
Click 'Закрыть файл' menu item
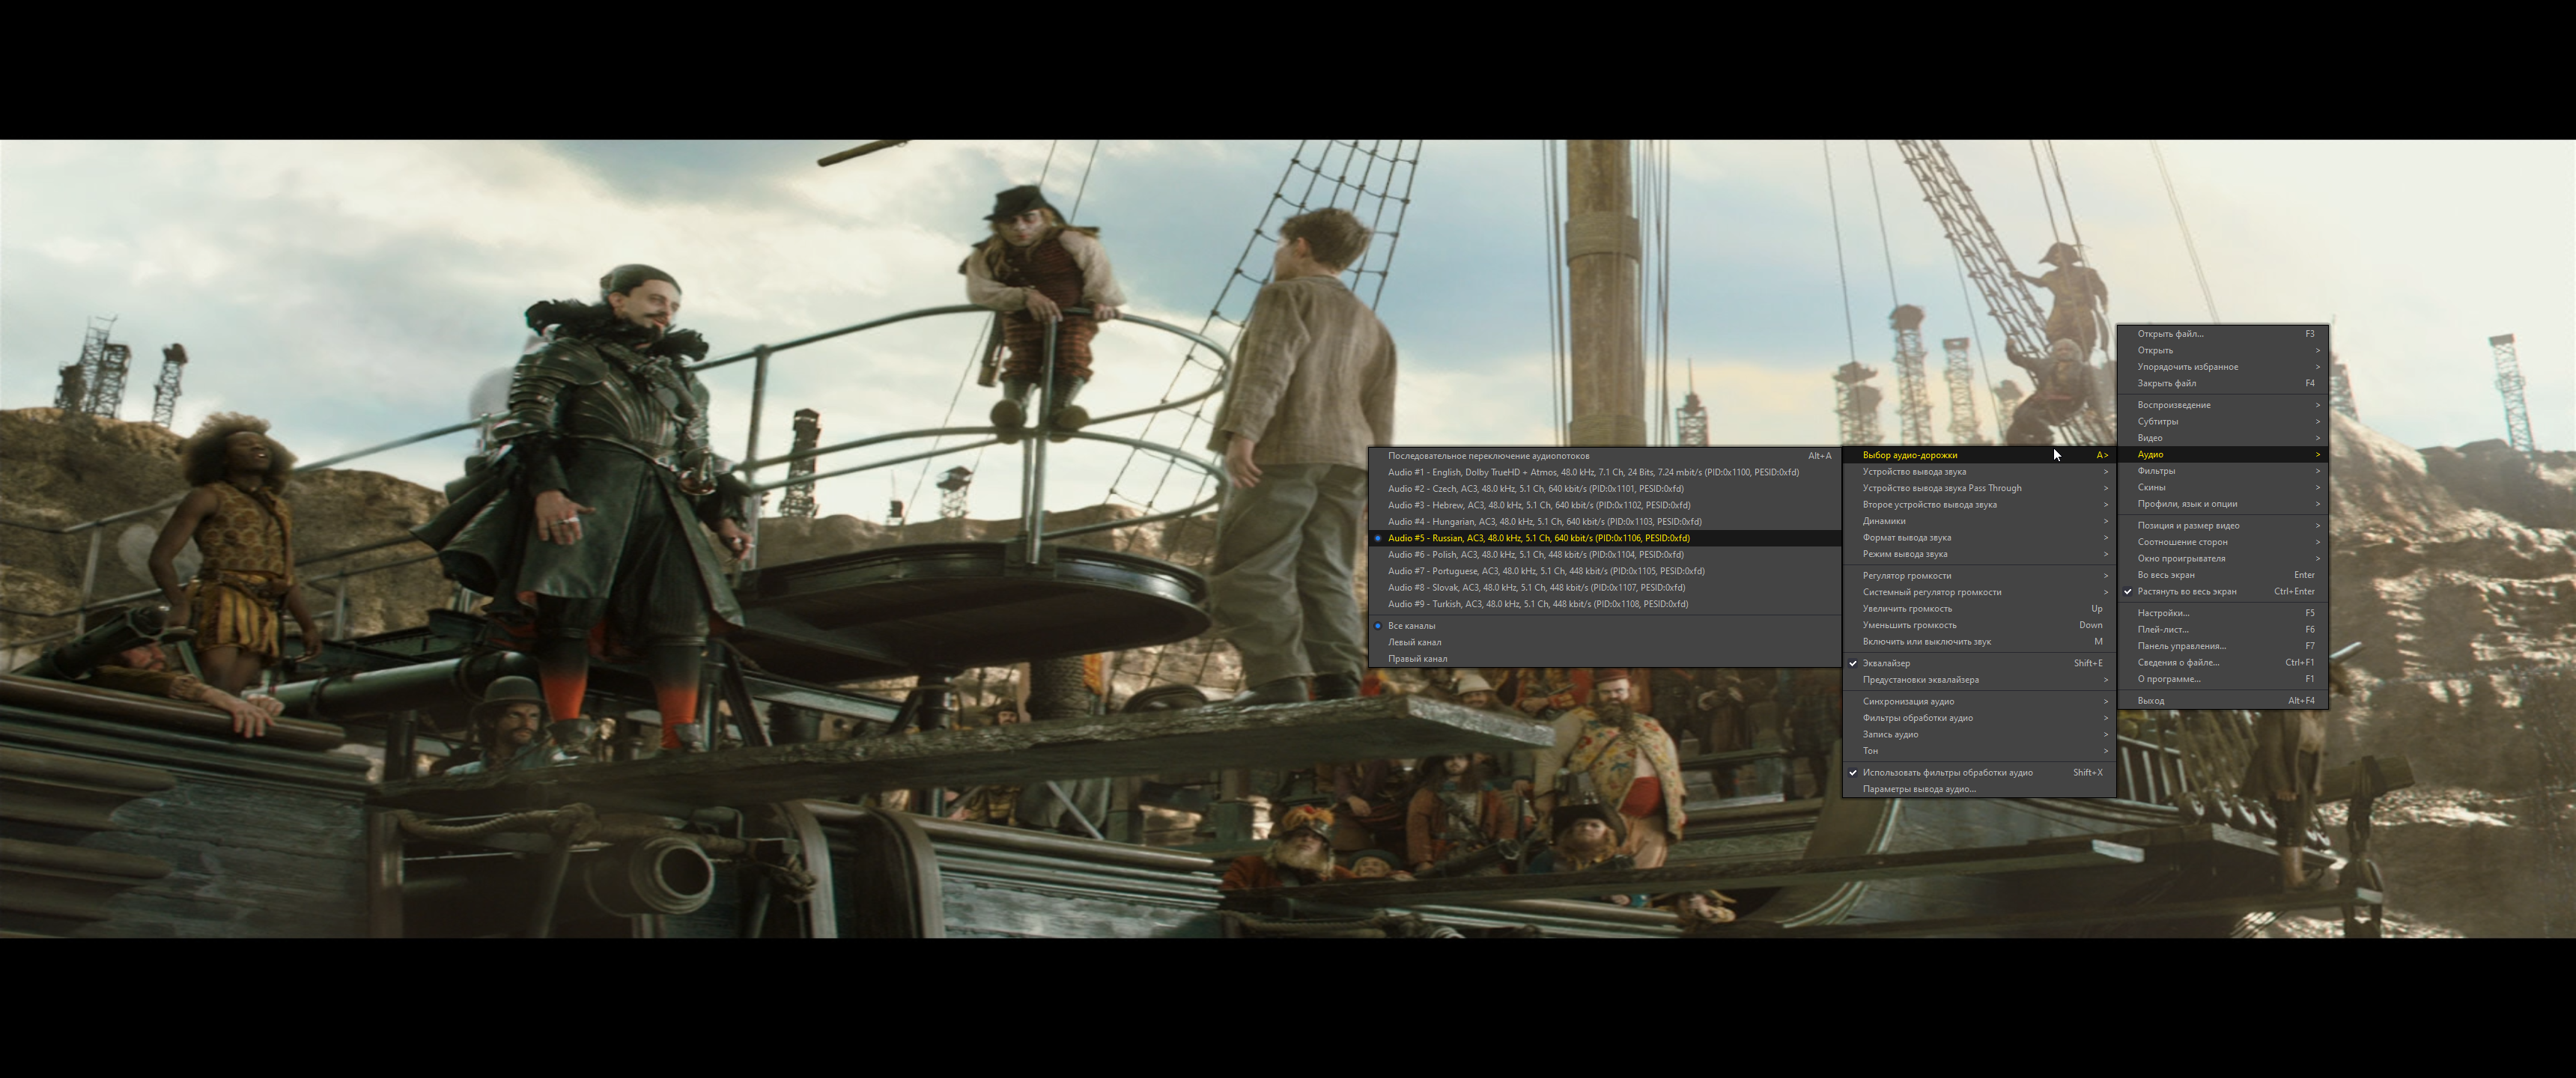[x=2222, y=384]
